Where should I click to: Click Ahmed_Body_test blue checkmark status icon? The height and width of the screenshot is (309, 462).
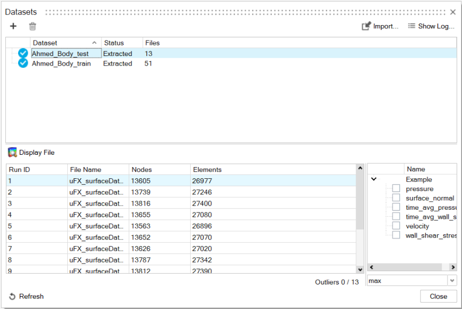(x=23, y=53)
